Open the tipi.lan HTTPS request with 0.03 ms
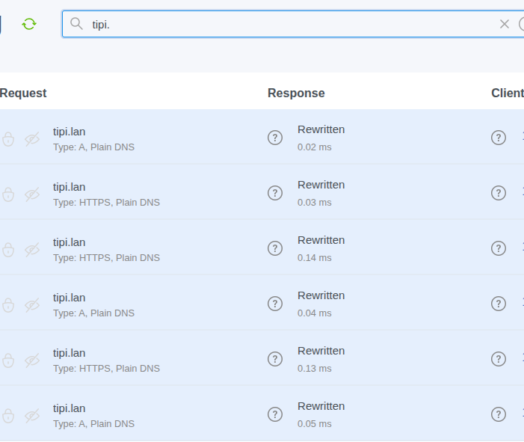 (70, 188)
